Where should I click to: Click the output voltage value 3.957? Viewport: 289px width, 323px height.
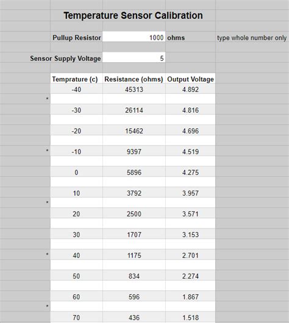(x=190, y=193)
